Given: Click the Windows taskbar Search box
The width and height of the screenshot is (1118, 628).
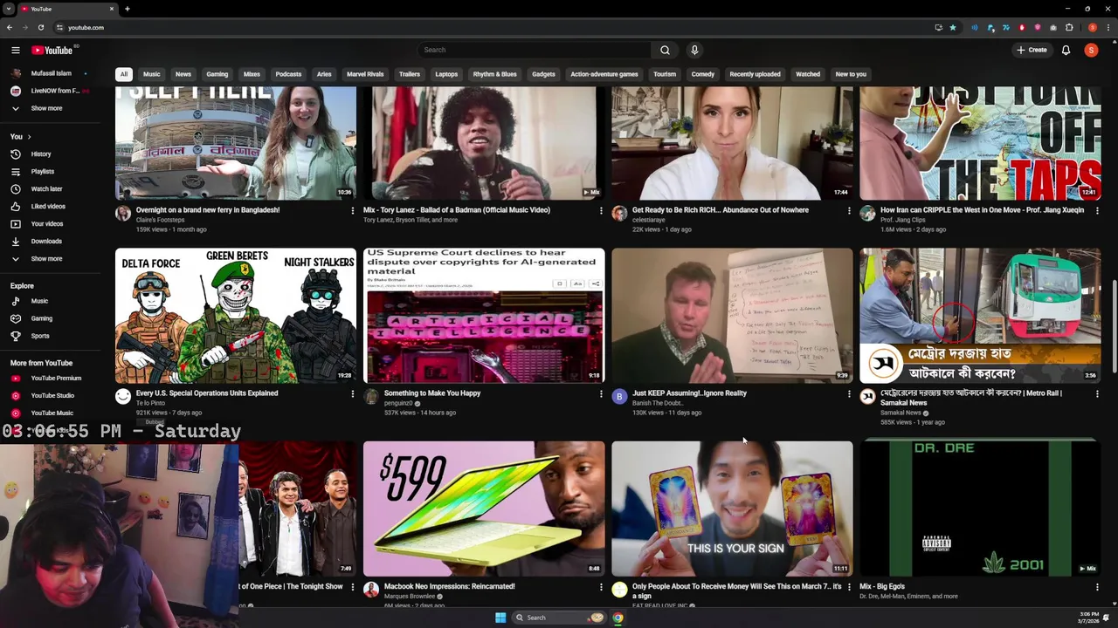Looking at the screenshot, I should point(559,618).
